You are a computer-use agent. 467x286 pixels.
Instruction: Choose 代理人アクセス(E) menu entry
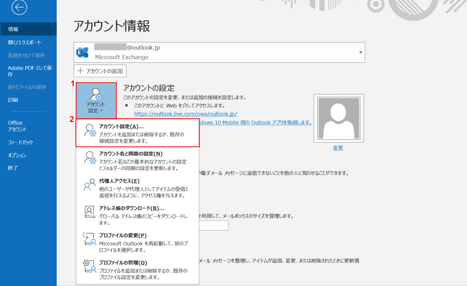[137, 188]
